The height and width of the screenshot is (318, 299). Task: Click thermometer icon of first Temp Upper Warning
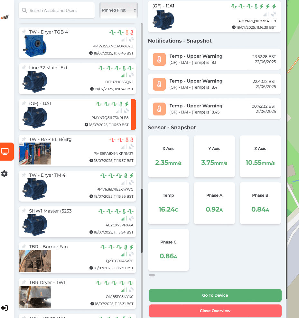coord(159,59)
